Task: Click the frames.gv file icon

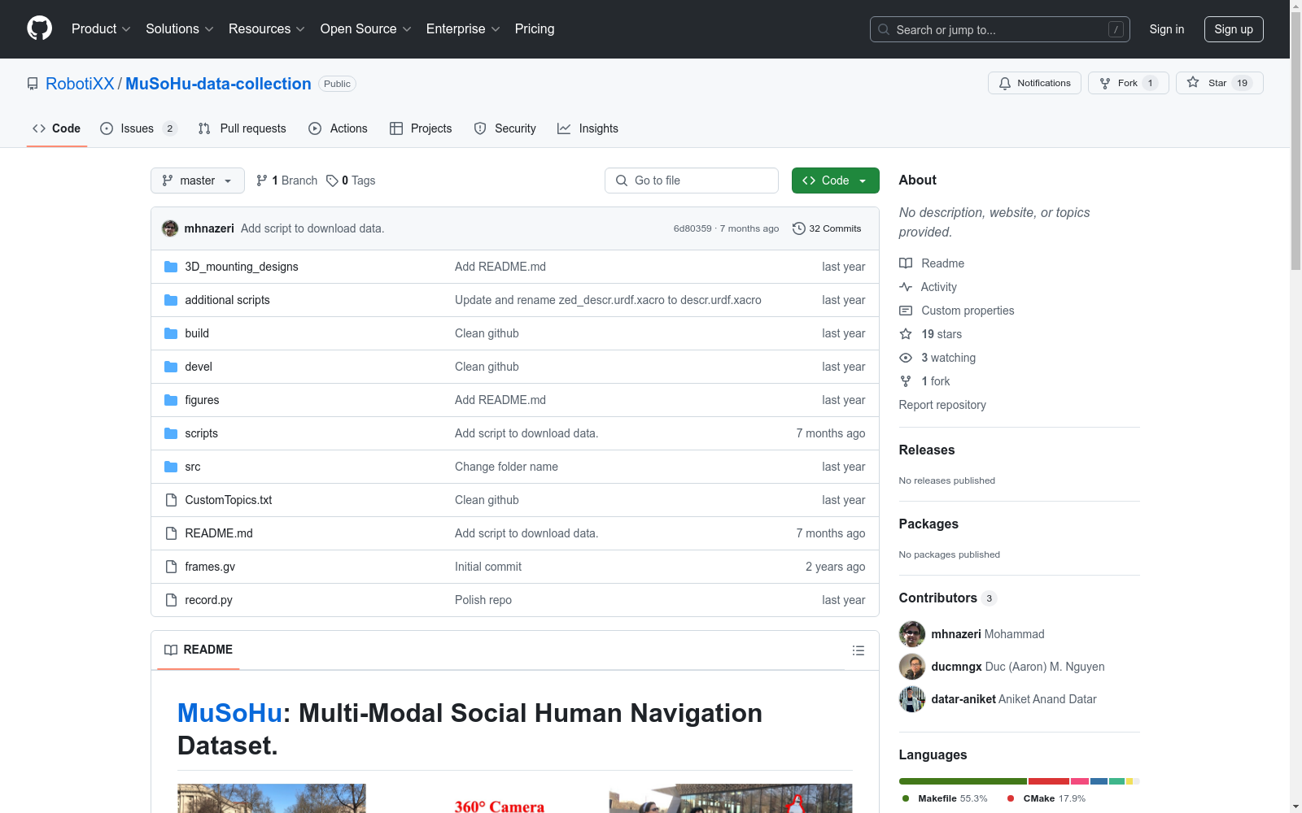Action: [171, 567]
